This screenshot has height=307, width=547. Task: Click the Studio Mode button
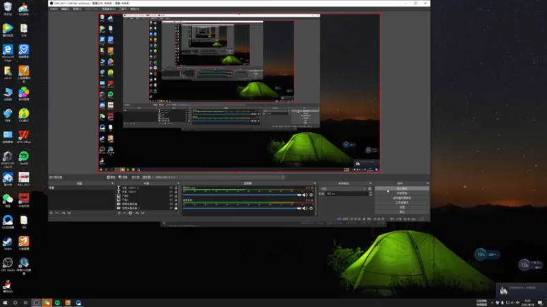point(402,203)
